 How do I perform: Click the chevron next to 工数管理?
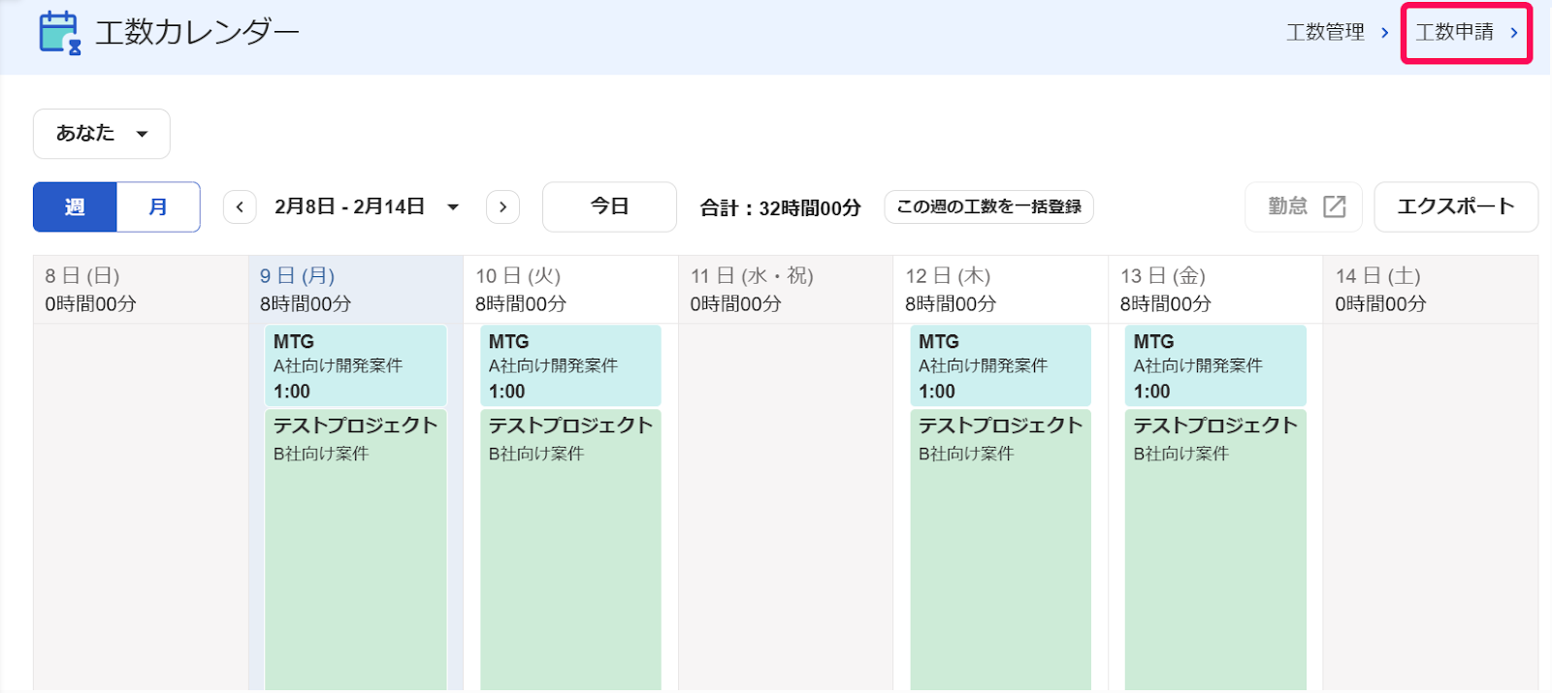click(1384, 33)
